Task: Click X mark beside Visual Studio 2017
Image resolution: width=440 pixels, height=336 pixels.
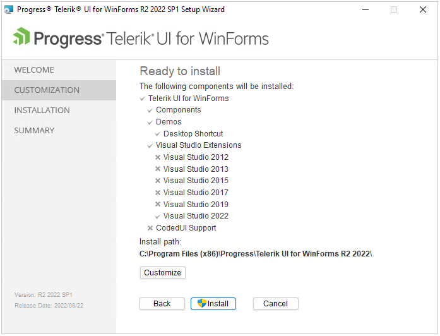Action: [x=158, y=193]
